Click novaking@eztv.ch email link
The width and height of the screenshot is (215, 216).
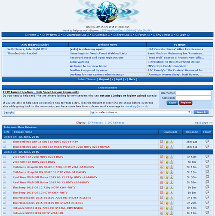tap(136, 106)
